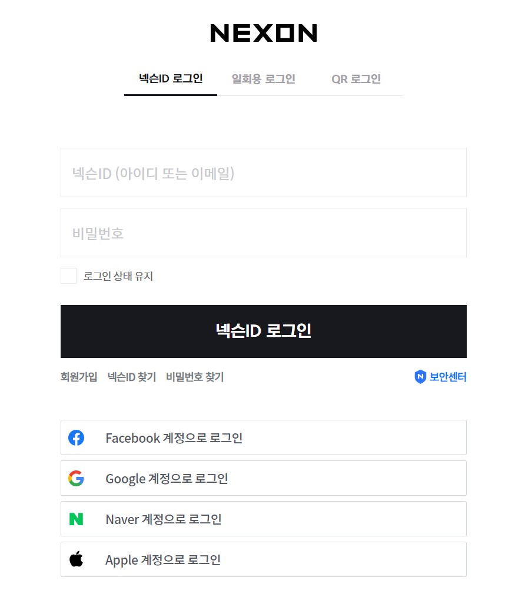
Task: Click the Google logo icon
Action: point(76,478)
